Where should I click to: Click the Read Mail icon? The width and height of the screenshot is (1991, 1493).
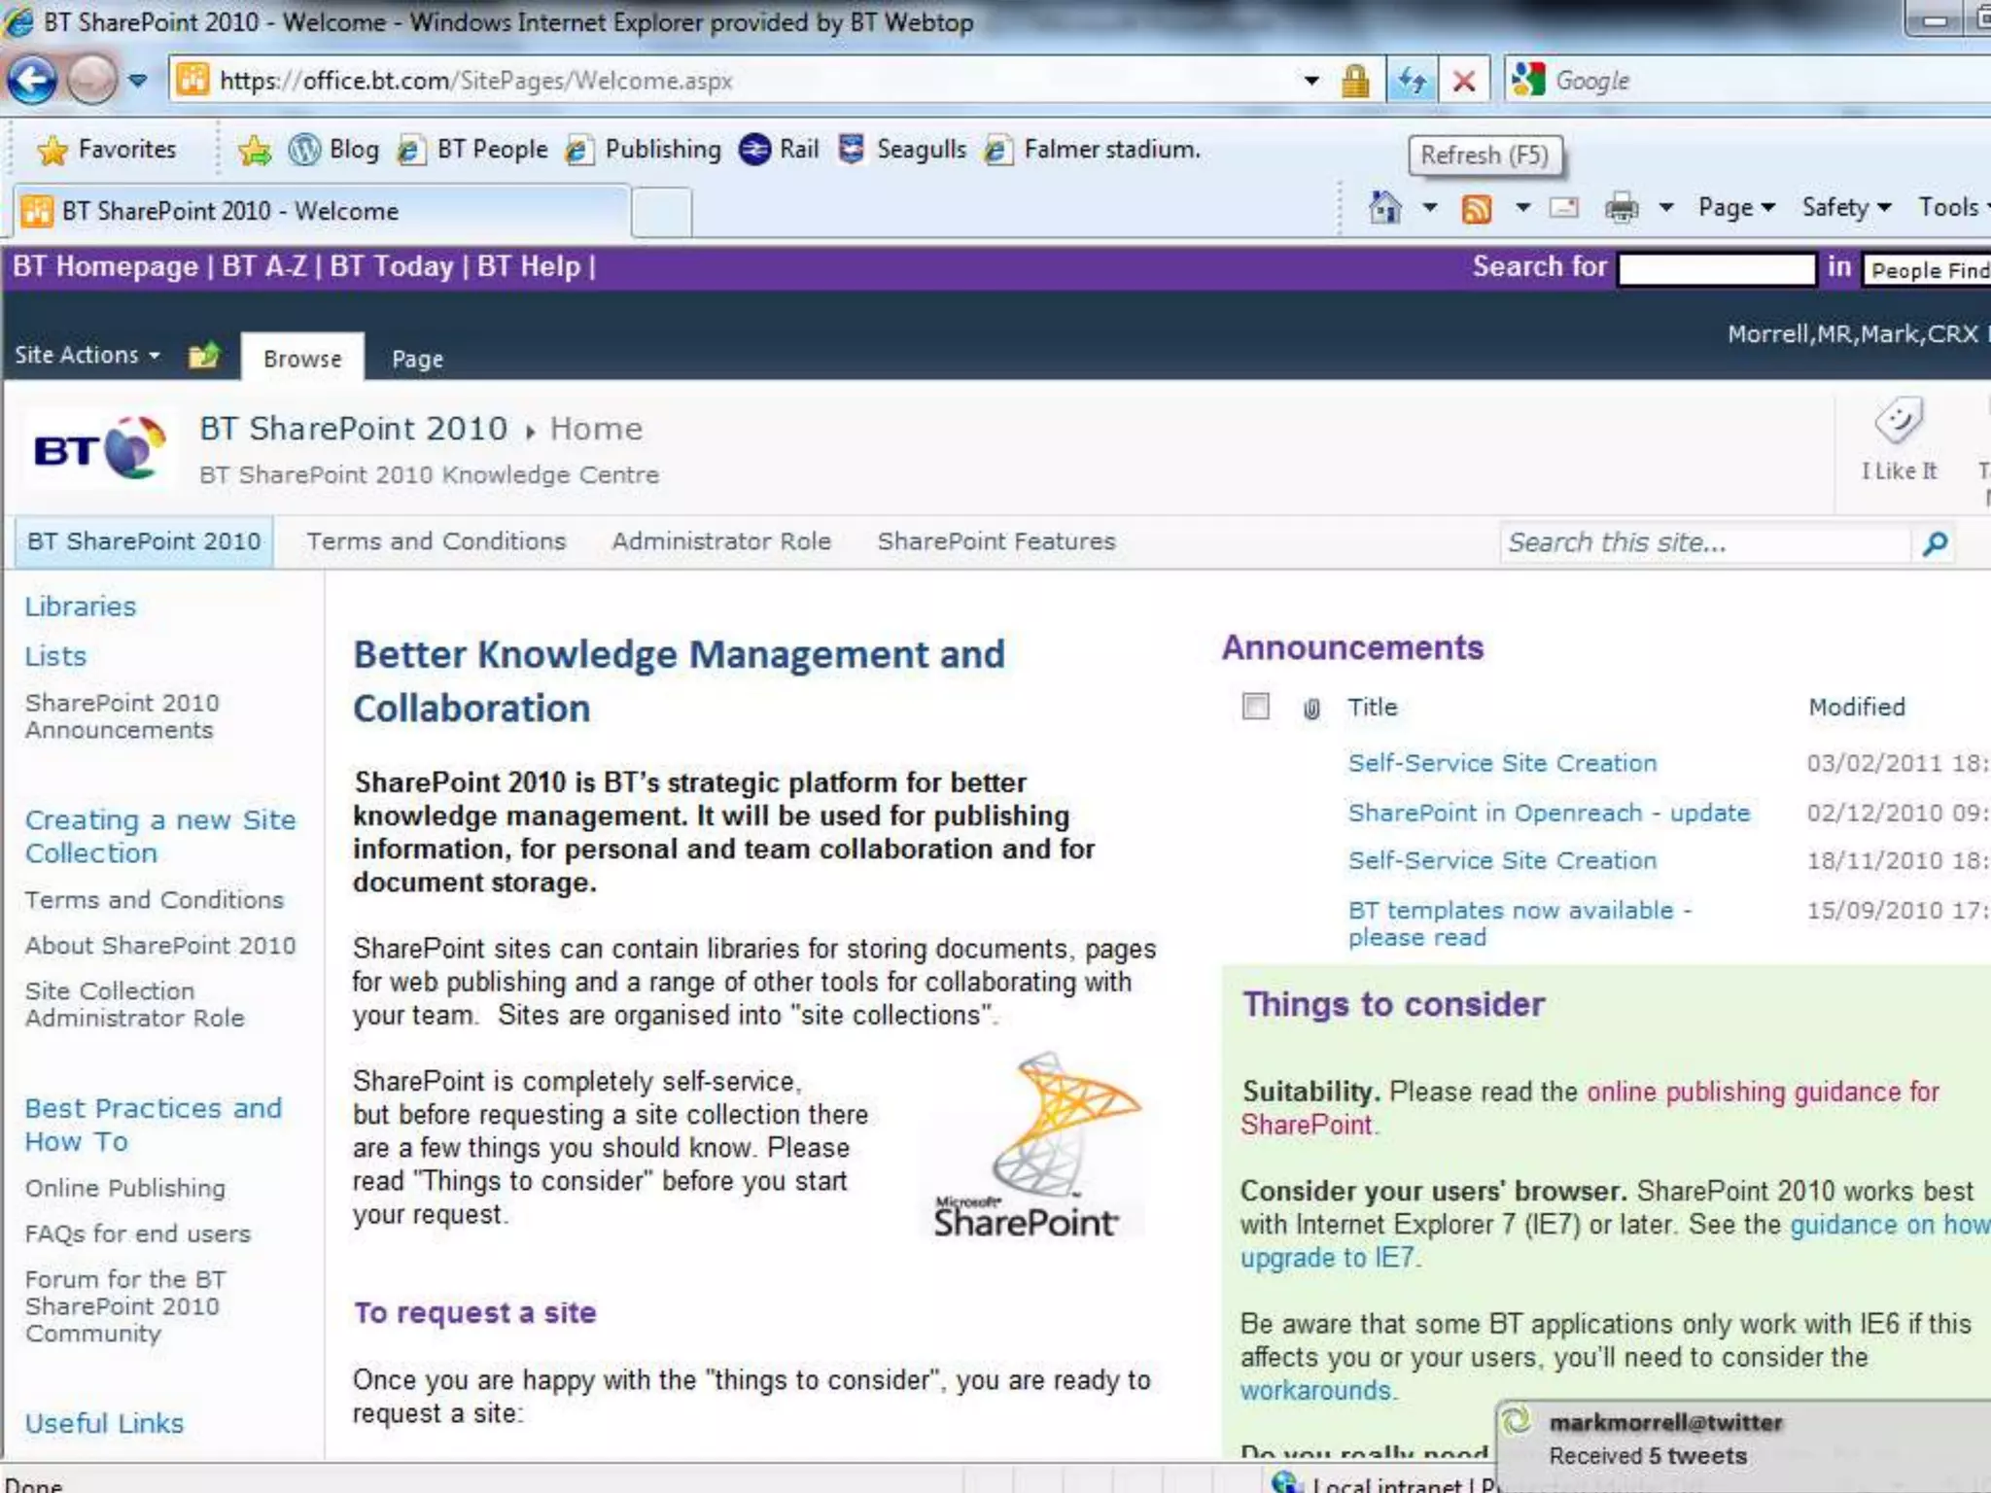coord(1563,207)
